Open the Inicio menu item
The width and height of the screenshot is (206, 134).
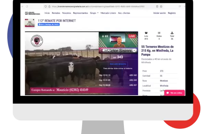47,13
